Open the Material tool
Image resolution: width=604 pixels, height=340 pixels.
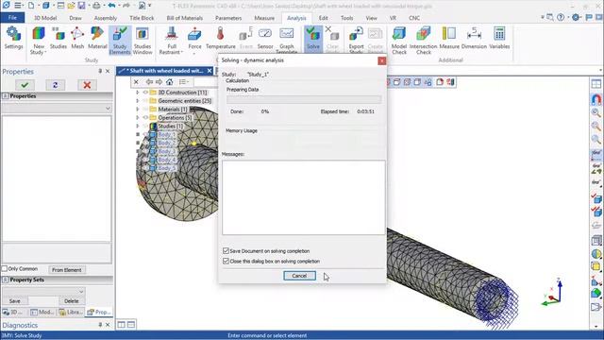pyautogui.click(x=97, y=38)
